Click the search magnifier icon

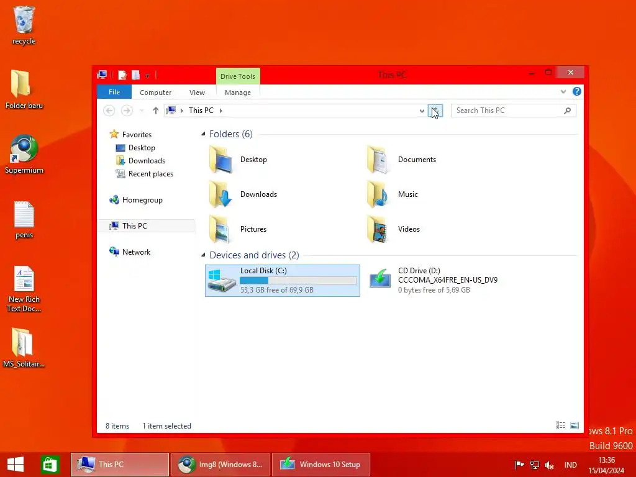[568, 111]
